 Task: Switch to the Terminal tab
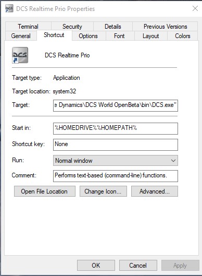point(28,27)
